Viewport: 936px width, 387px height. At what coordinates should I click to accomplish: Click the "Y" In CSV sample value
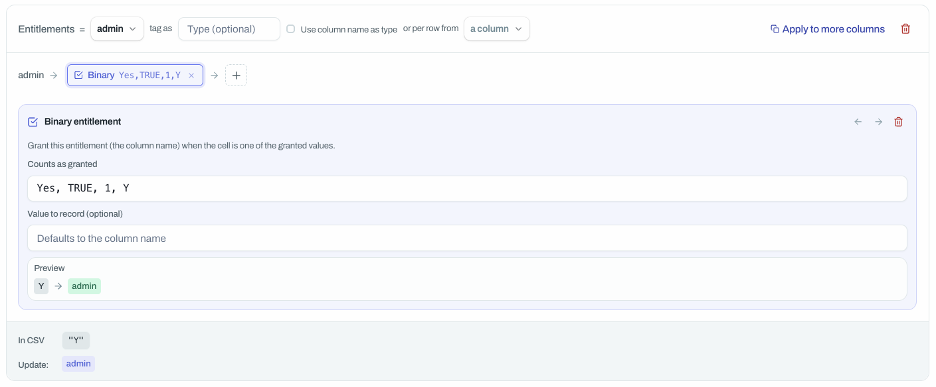[76, 341]
